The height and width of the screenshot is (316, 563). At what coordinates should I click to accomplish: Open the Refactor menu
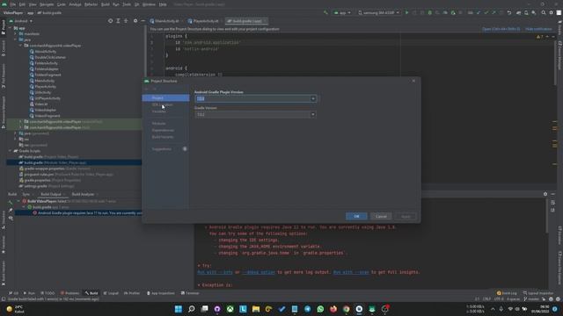click(x=91, y=4)
